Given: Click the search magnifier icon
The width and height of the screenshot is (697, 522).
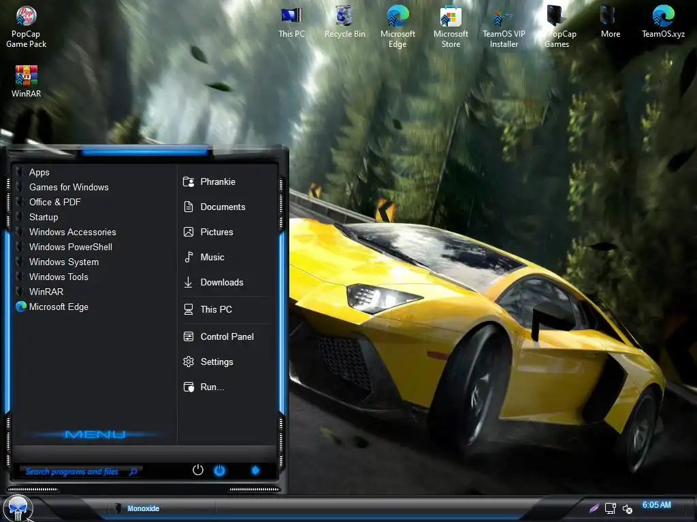Looking at the screenshot, I should (x=133, y=472).
